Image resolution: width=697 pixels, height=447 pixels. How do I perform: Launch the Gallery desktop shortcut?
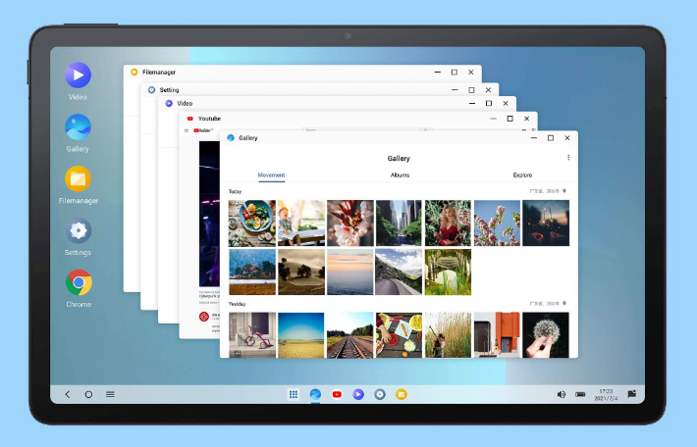coord(78,126)
